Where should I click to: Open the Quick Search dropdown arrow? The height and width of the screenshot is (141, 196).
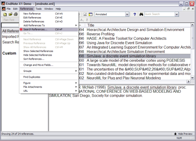pos(176,14)
